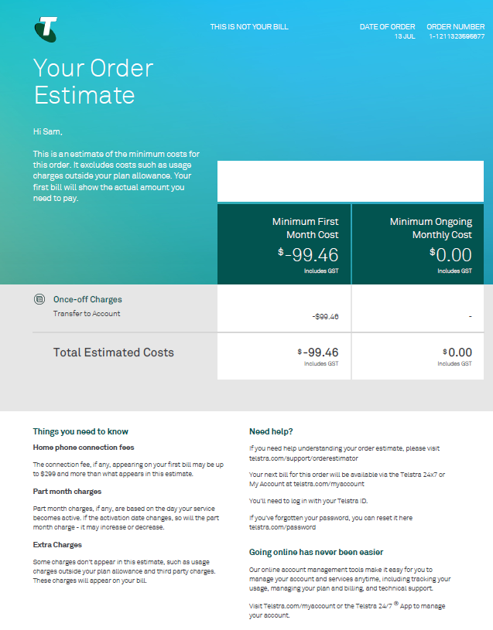Click the 'Things you need to know' heading
The image size is (493, 630).
click(x=80, y=431)
